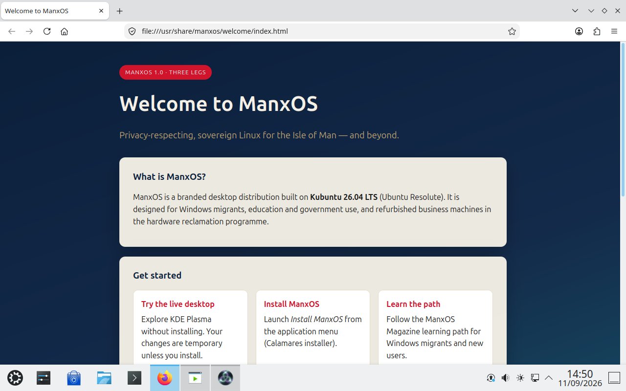
Task: Open the hamburger application menu
Action: click(x=614, y=31)
